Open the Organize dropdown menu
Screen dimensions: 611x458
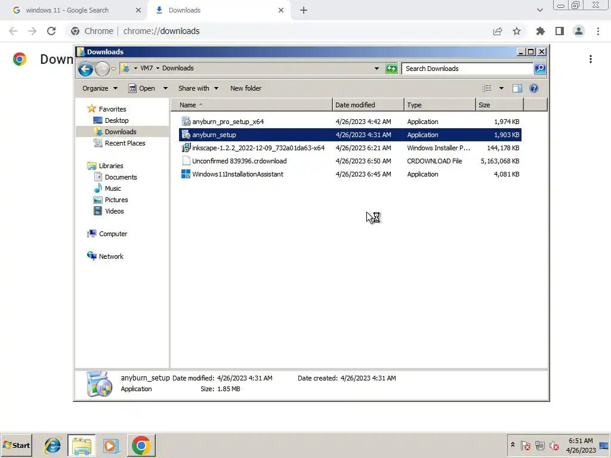pyautogui.click(x=100, y=88)
